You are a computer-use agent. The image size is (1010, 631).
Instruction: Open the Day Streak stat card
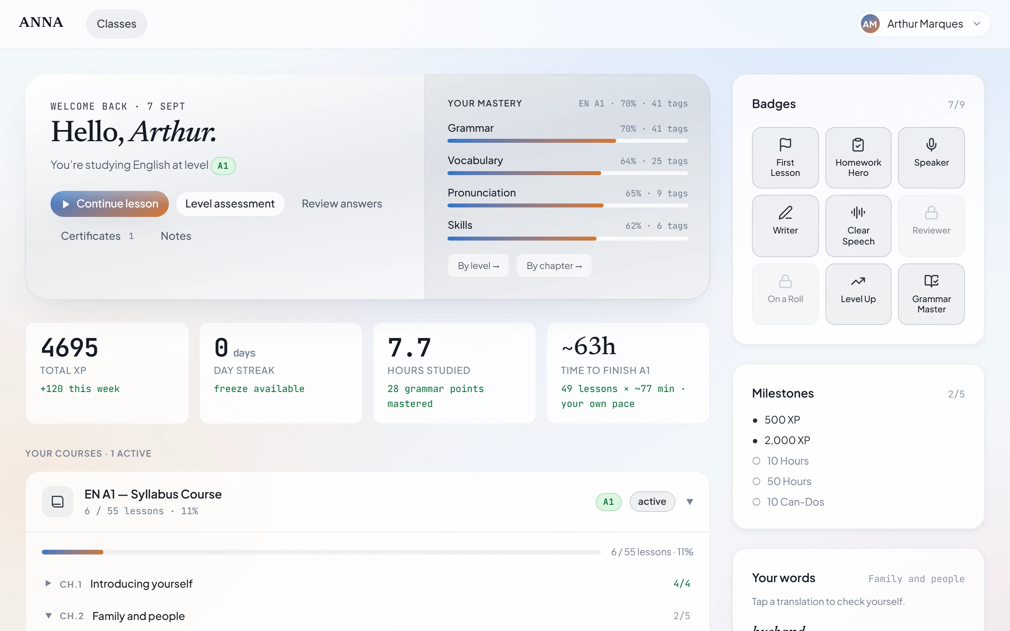point(281,373)
